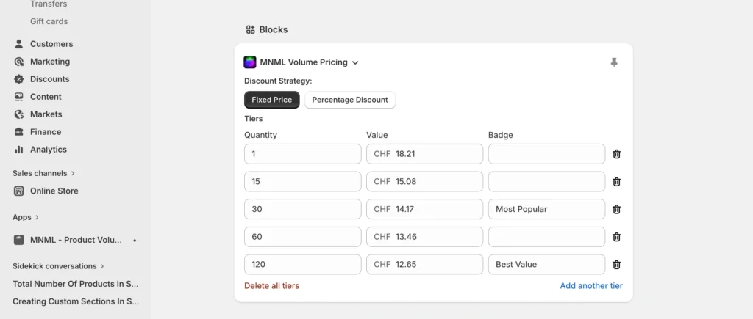
Task: Open the Transfers menu item
Action: [x=49, y=4]
